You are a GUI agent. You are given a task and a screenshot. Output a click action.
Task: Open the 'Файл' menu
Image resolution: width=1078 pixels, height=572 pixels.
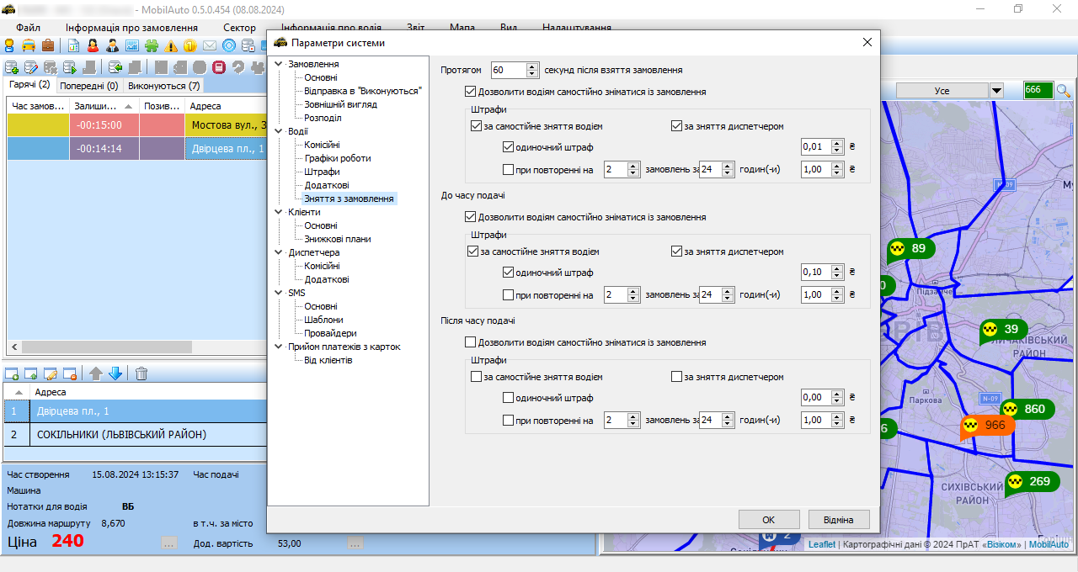28,28
